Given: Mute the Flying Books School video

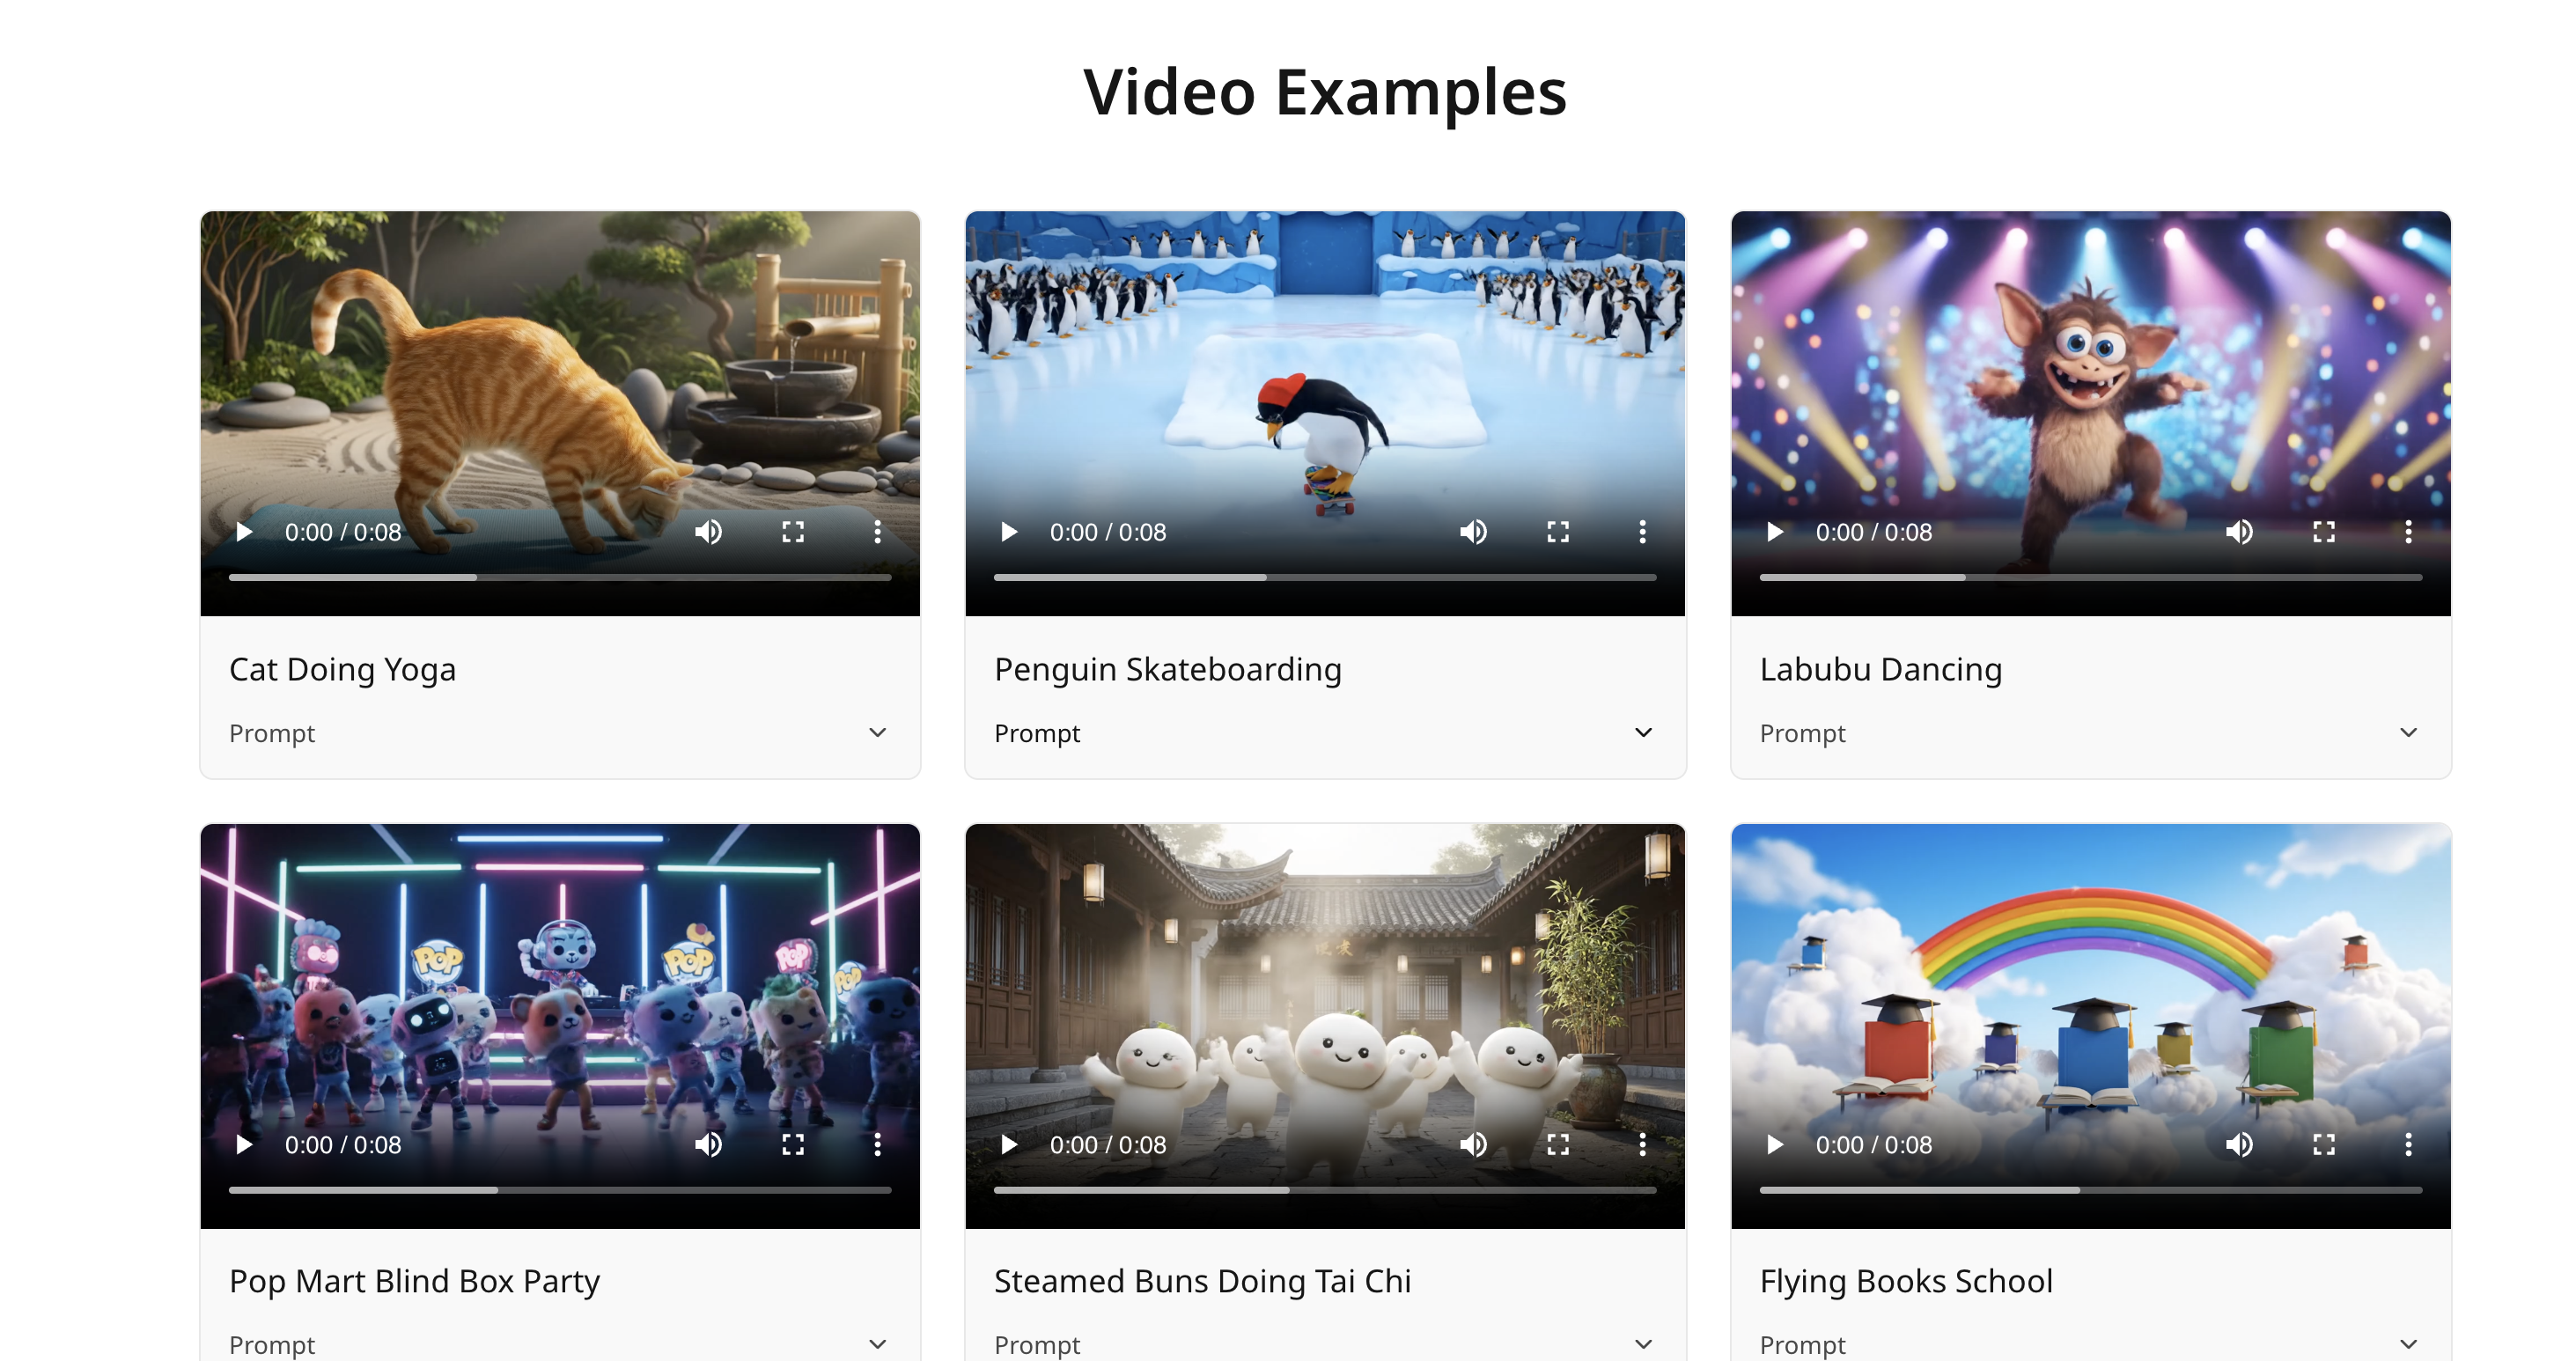Looking at the screenshot, I should click(x=2239, y=1144).
